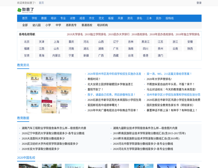Open 孩子，请逼自己优秀 article
This screenshot has height=168, width=218.
click(x=111, y=95)
